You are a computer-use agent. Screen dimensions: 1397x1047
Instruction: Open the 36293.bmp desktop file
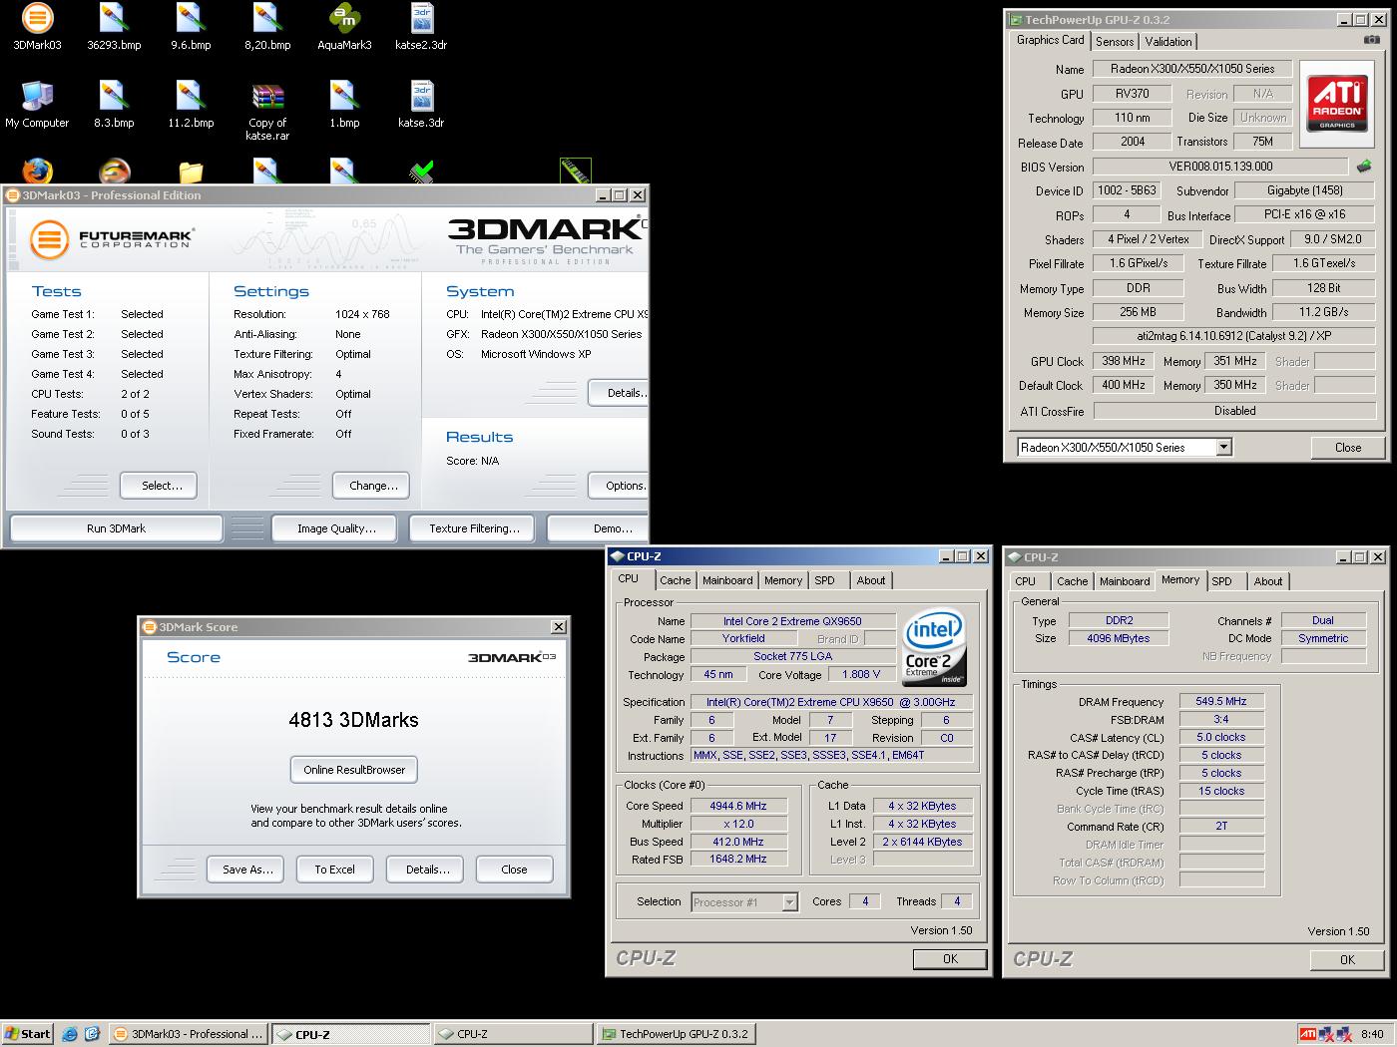(114, 27)
